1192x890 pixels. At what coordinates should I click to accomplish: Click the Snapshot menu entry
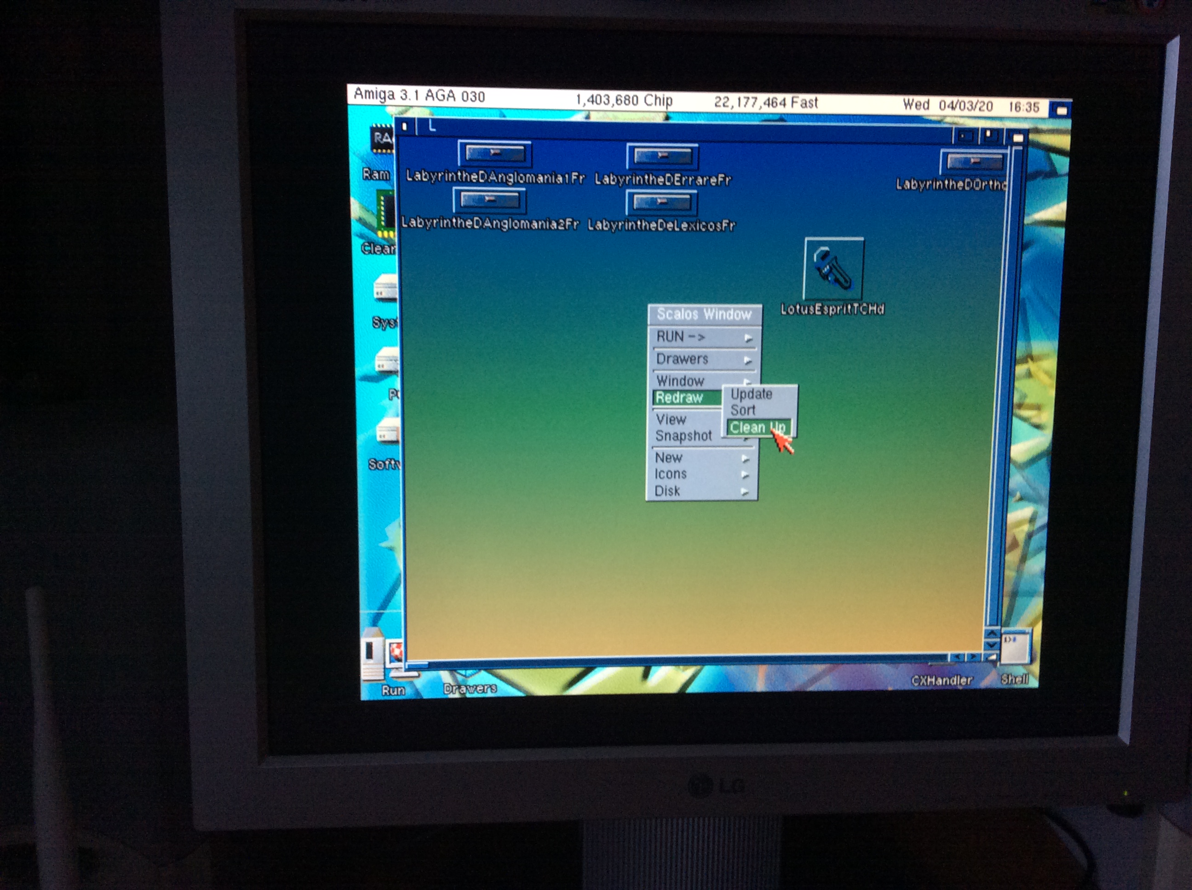pyautogui.click(x=683, y=436)
